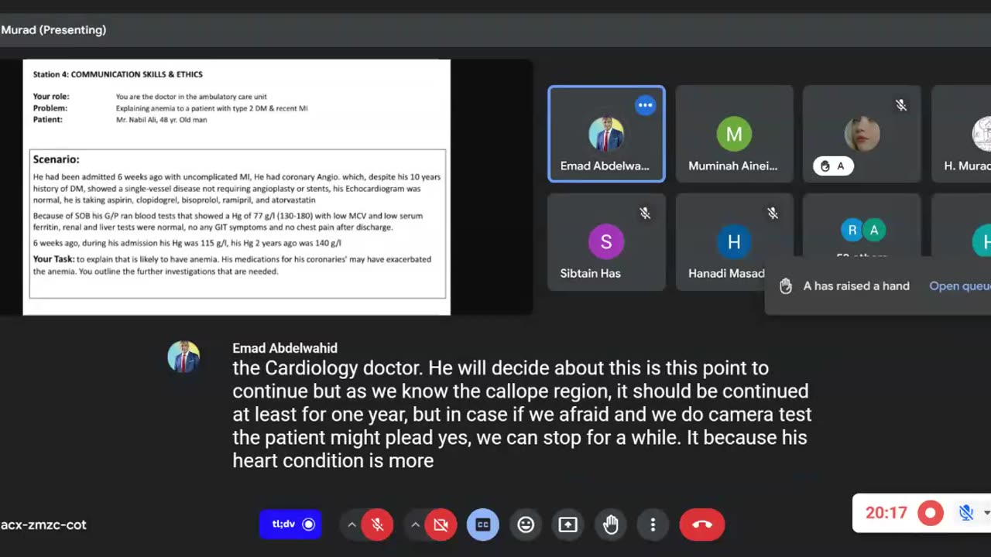
Task: Click 'Station 4: COMMUNICATION SKILLS & ETHICS' title
Action: [118, 74]
